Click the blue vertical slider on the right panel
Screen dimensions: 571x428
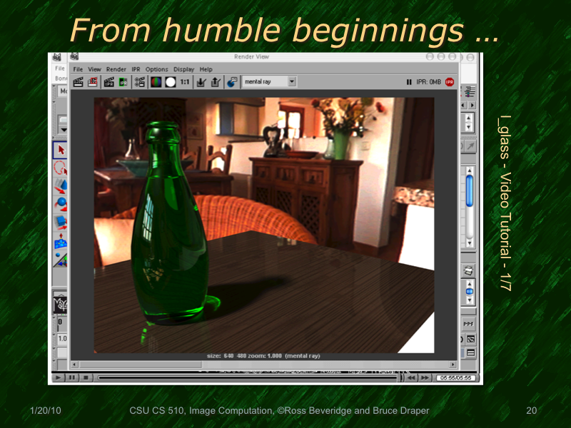click(x=469, y=190)
